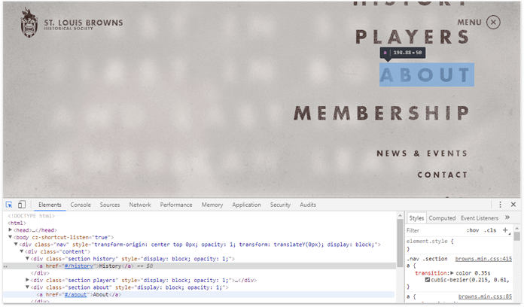
Task: Close the DevTools panel
Action: [513, 205]
